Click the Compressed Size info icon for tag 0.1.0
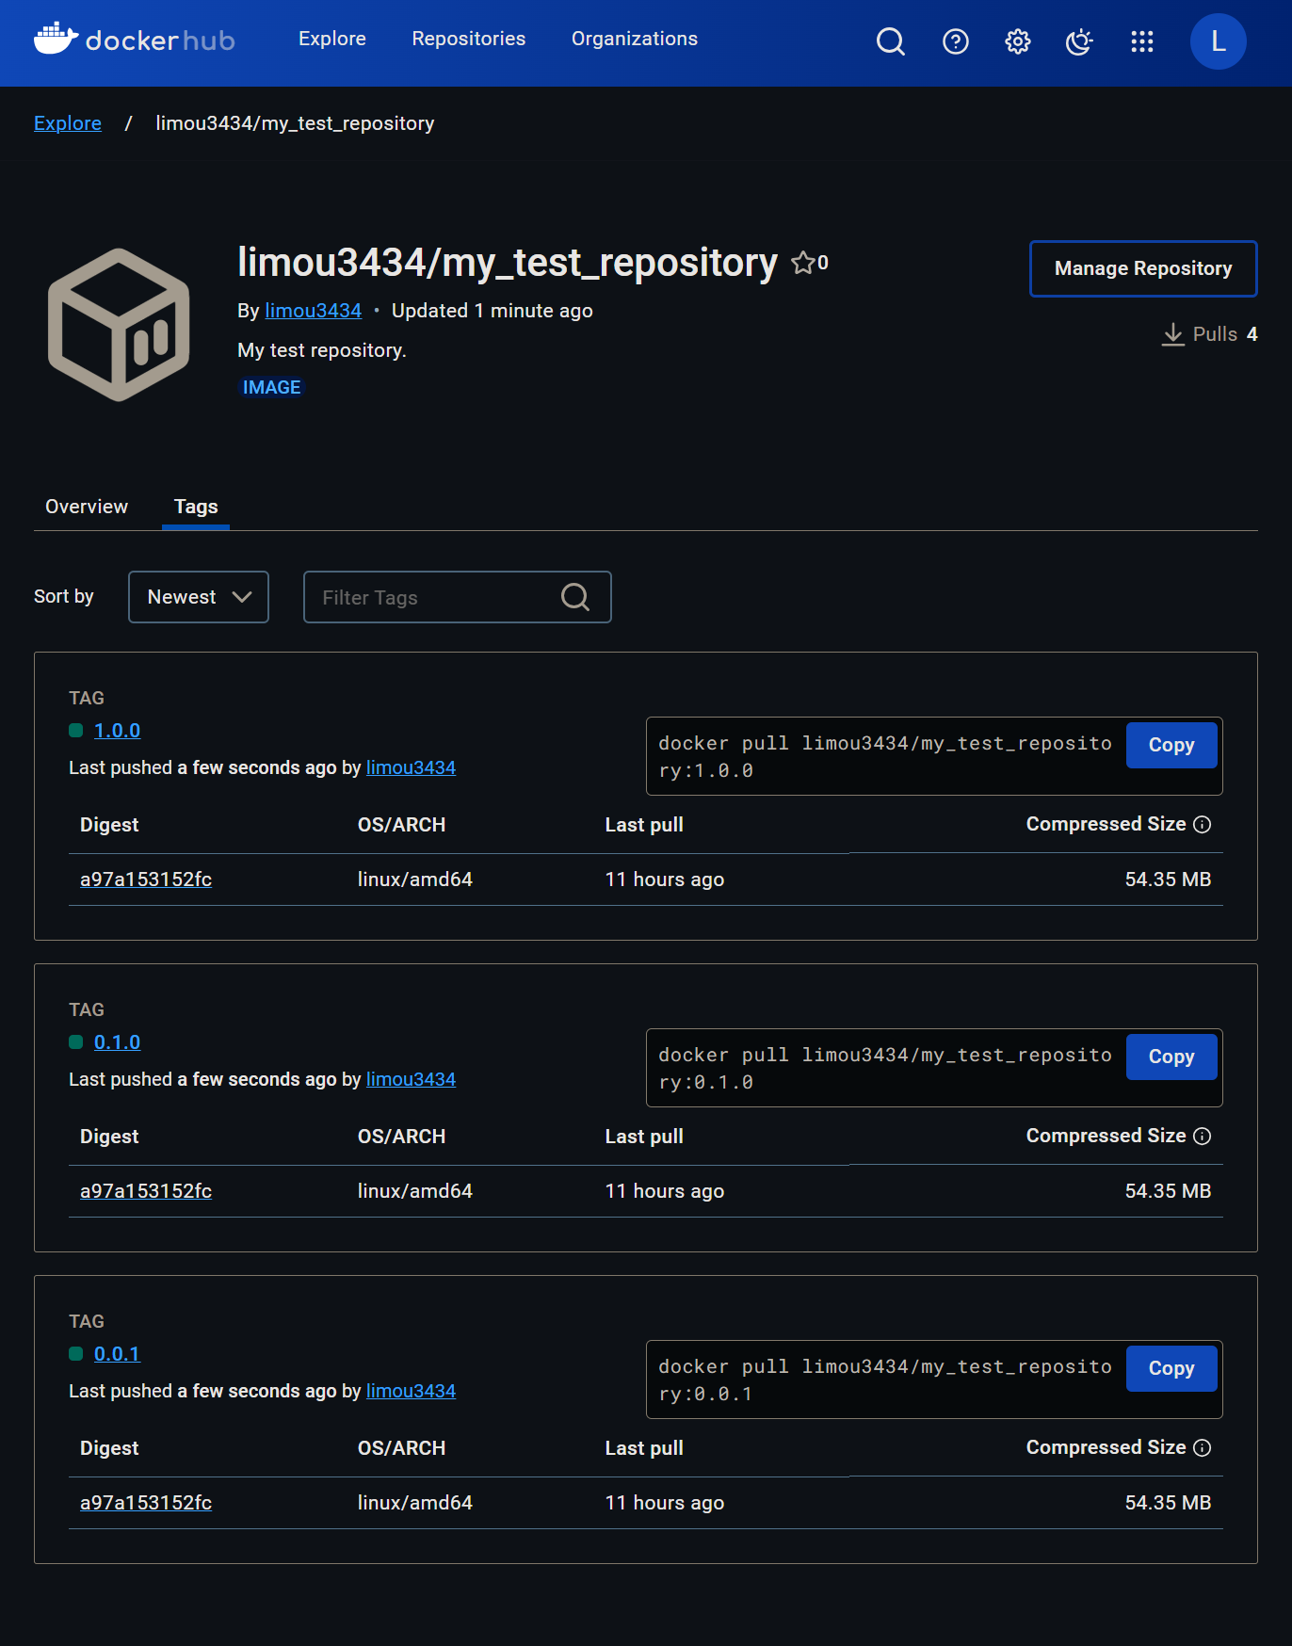Screen dimensions: 1292x1646 pyautogui.click(x=1203, y=1137)
